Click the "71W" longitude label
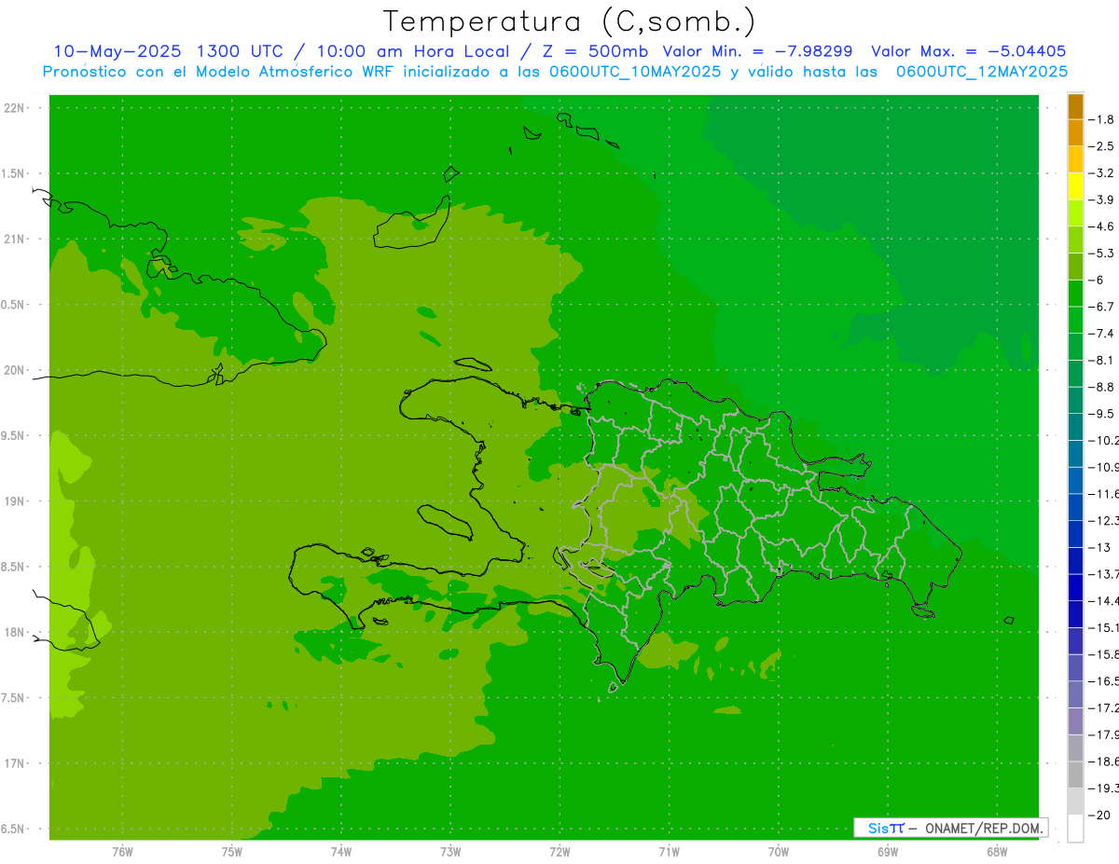 [x=669, y=851]
